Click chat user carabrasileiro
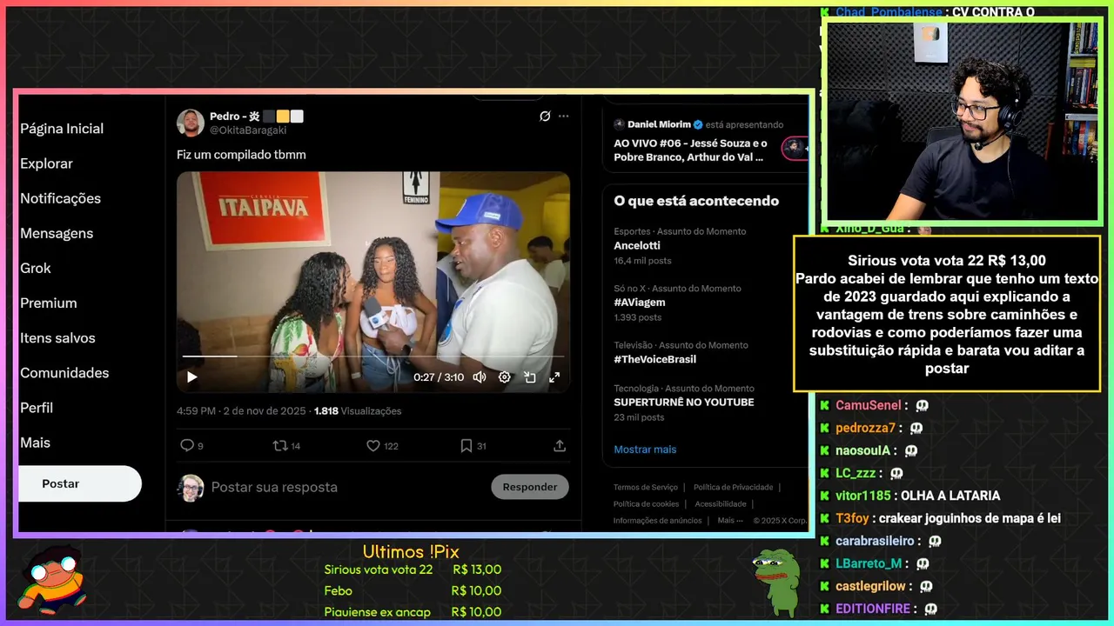 (x=875, y=541)
